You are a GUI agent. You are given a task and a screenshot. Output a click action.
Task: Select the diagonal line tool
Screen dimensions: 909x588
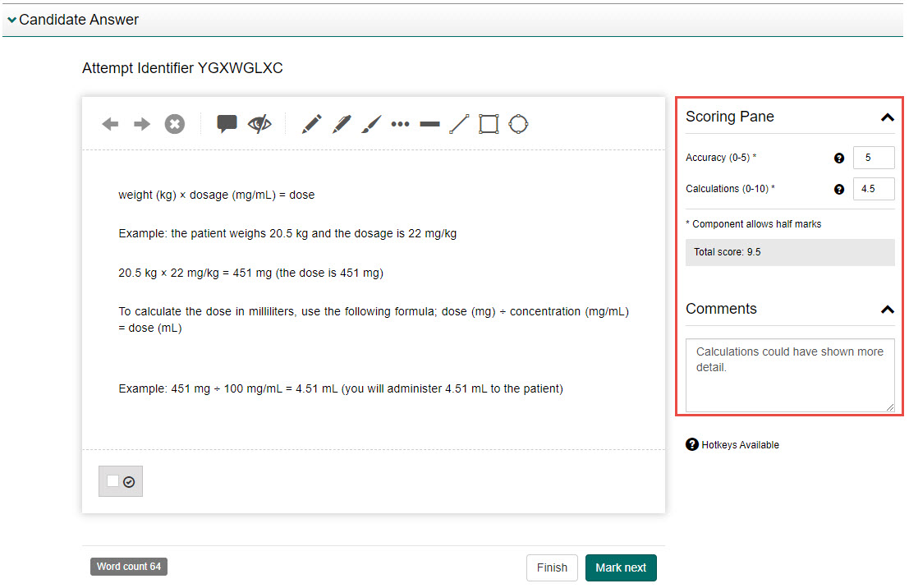(x=459, y=124)
